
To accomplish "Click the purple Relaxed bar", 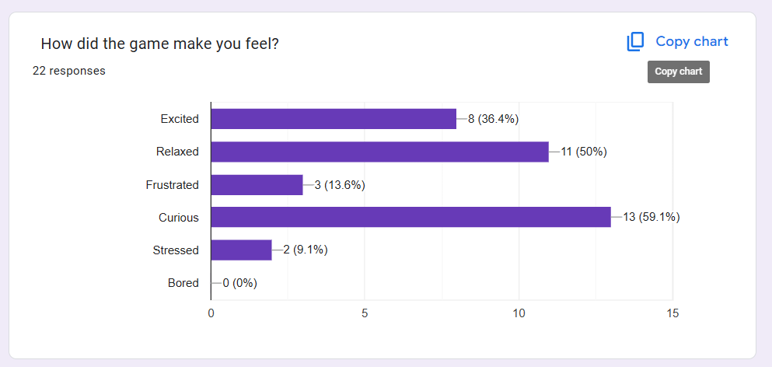I will (379, 152).
